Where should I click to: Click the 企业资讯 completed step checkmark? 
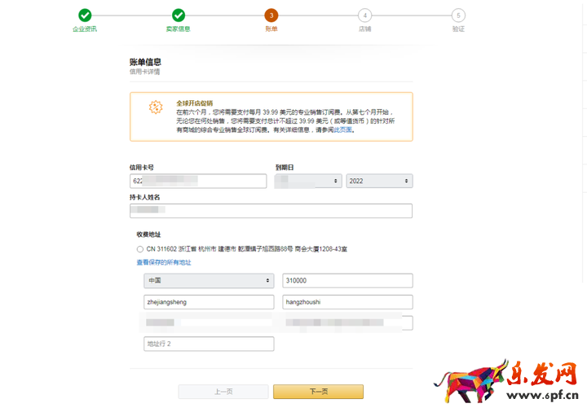tap(85, 15)
